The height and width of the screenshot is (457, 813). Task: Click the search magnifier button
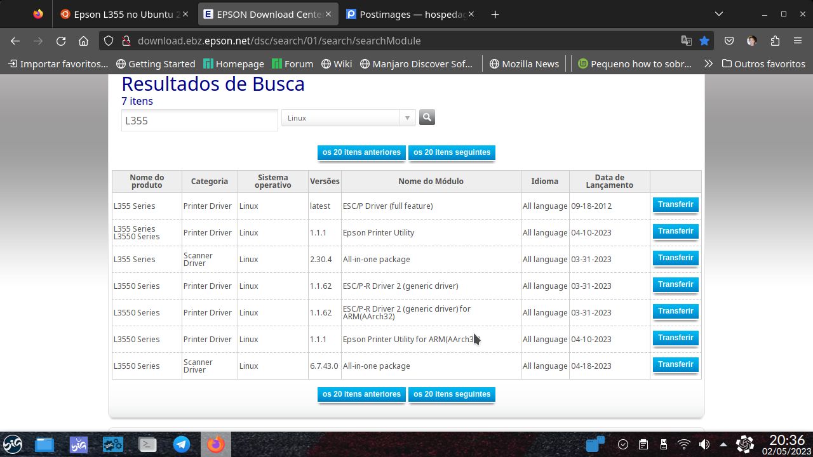427,117
